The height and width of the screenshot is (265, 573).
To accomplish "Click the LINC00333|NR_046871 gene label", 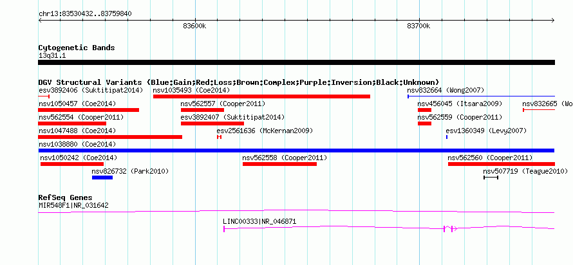I will click(259, 221).
